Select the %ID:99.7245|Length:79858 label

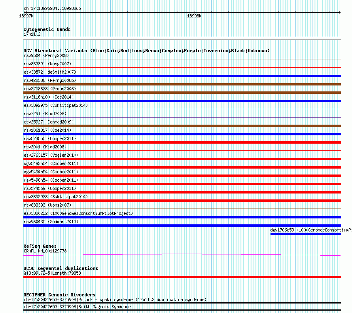pos(52,273)
